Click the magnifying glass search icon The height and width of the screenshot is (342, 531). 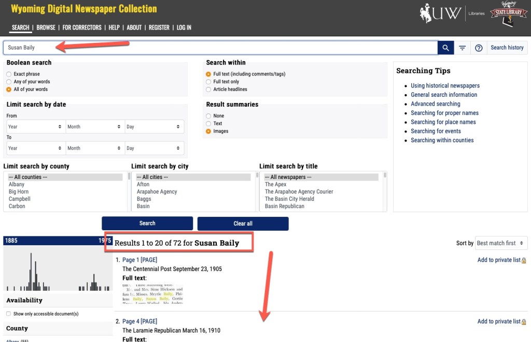445,48
